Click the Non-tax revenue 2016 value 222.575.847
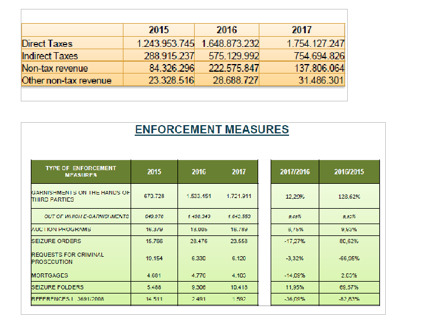 click(x=234, y=68)
